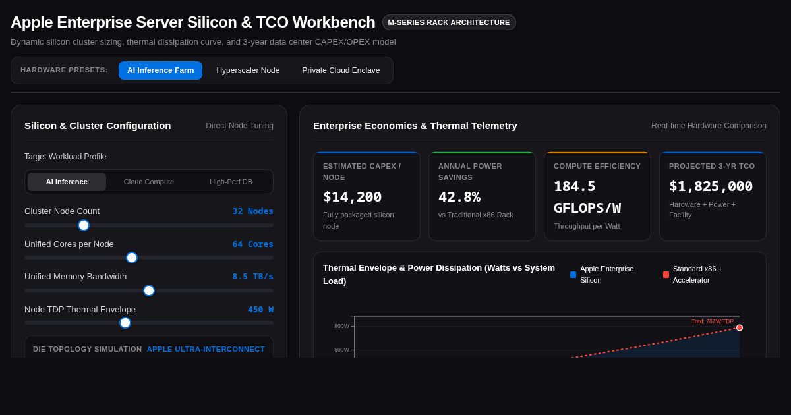Viewport: 791px width, 415px height.
Task: Click the Unified Memory Bandwidth slider handle
Action: click(x=149, y=290)
